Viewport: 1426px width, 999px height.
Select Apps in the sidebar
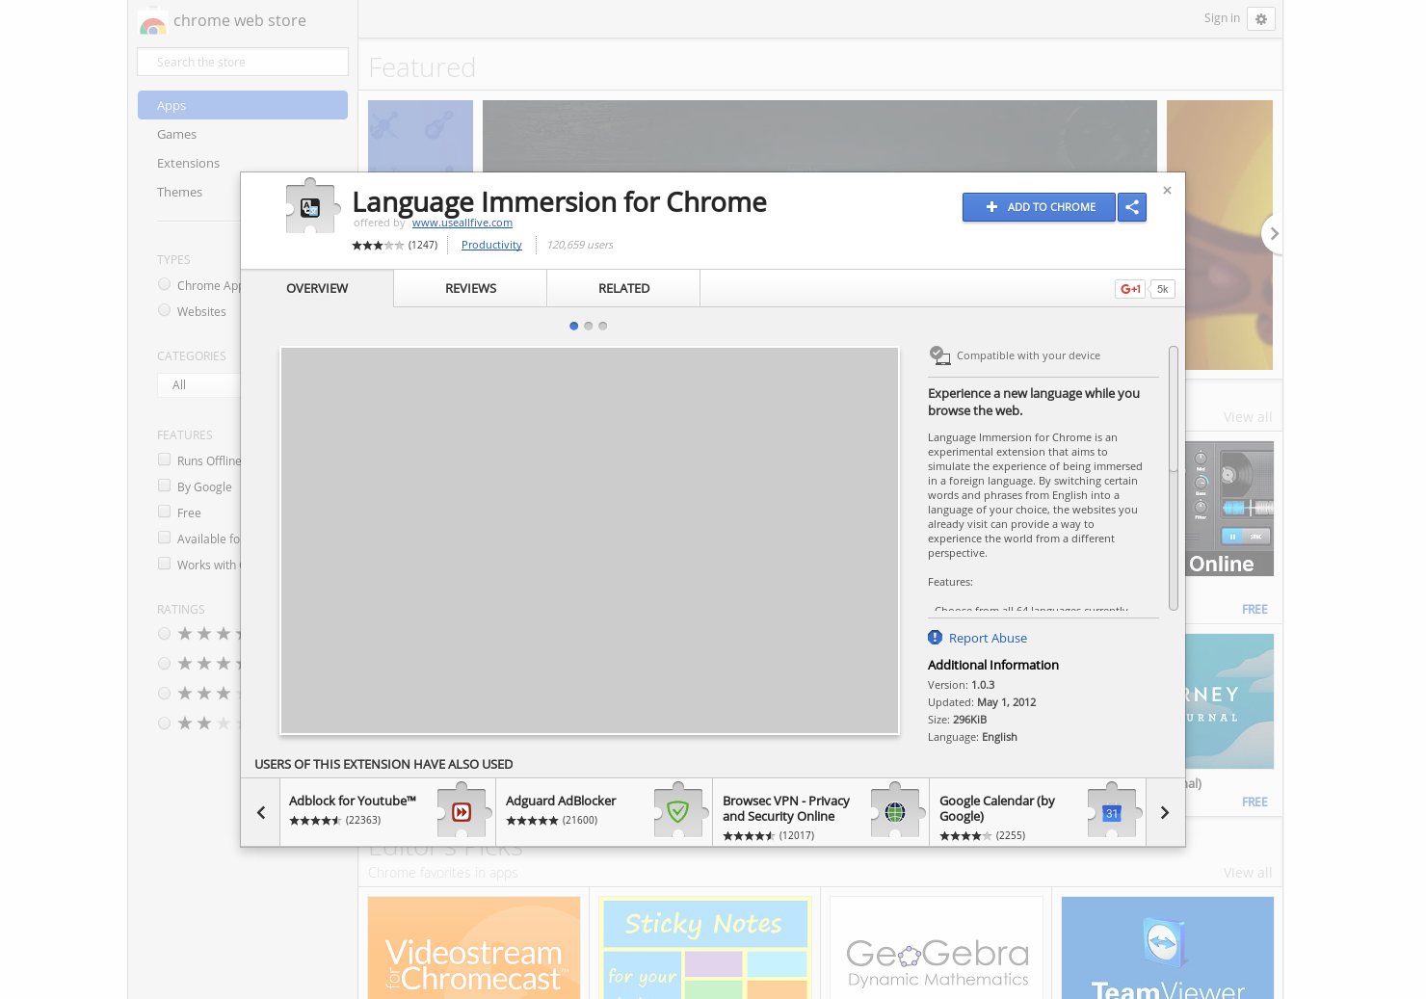tap(243, 105)
